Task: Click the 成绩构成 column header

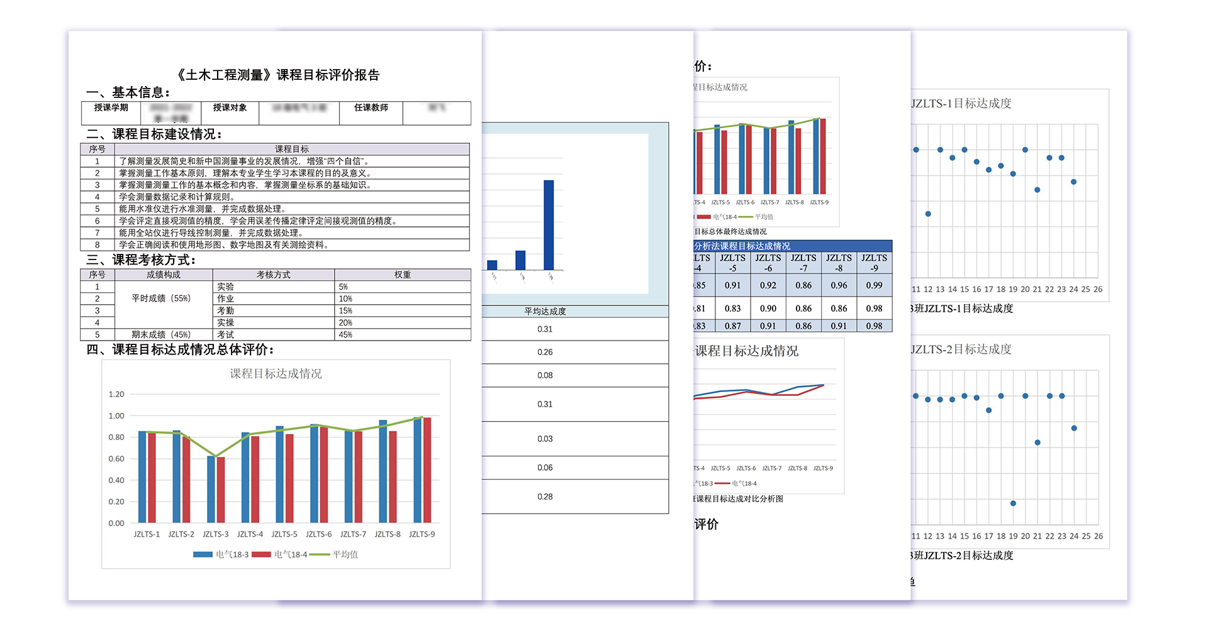Action: (164, 275)
